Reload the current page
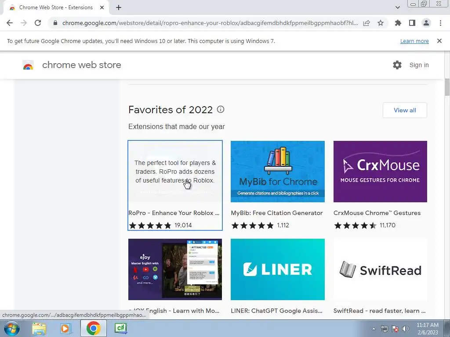The width and height of the screenshot is (450, 337). click(38, 23)
